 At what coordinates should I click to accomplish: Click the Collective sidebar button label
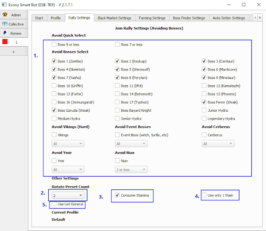coord(16,24)
